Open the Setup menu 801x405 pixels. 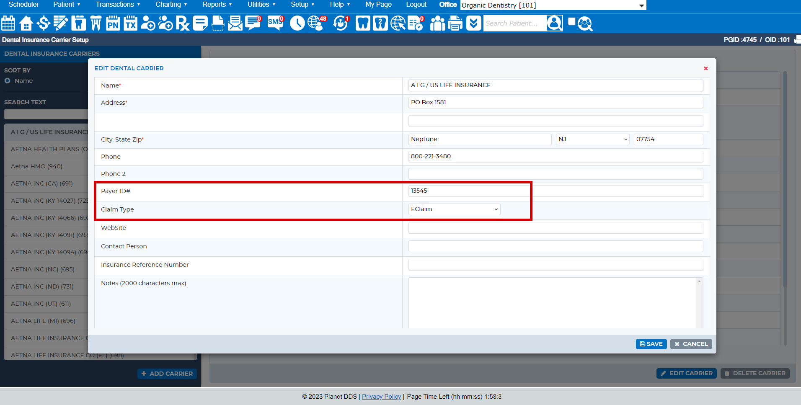click(302, 5)
